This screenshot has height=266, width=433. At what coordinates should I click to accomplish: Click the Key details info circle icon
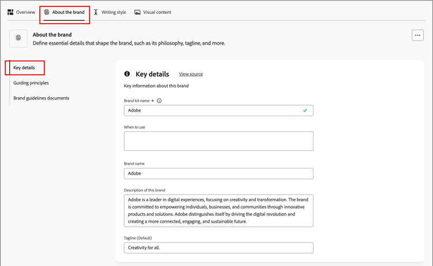(x=127, y=74)
